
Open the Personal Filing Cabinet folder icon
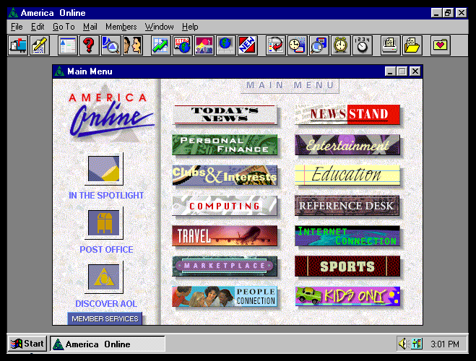412,45
